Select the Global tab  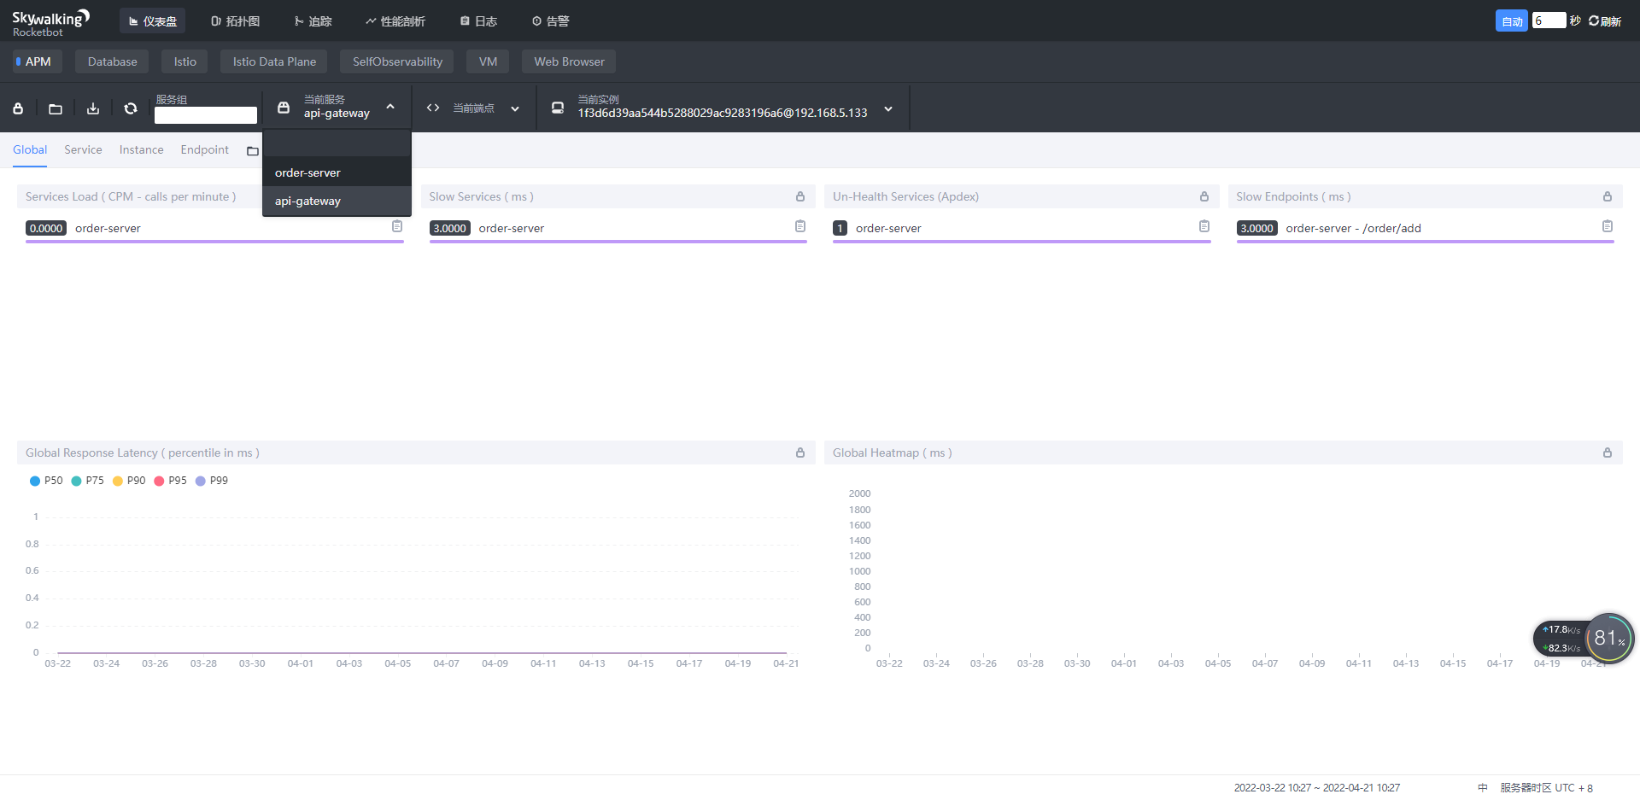tap(30, 150)
